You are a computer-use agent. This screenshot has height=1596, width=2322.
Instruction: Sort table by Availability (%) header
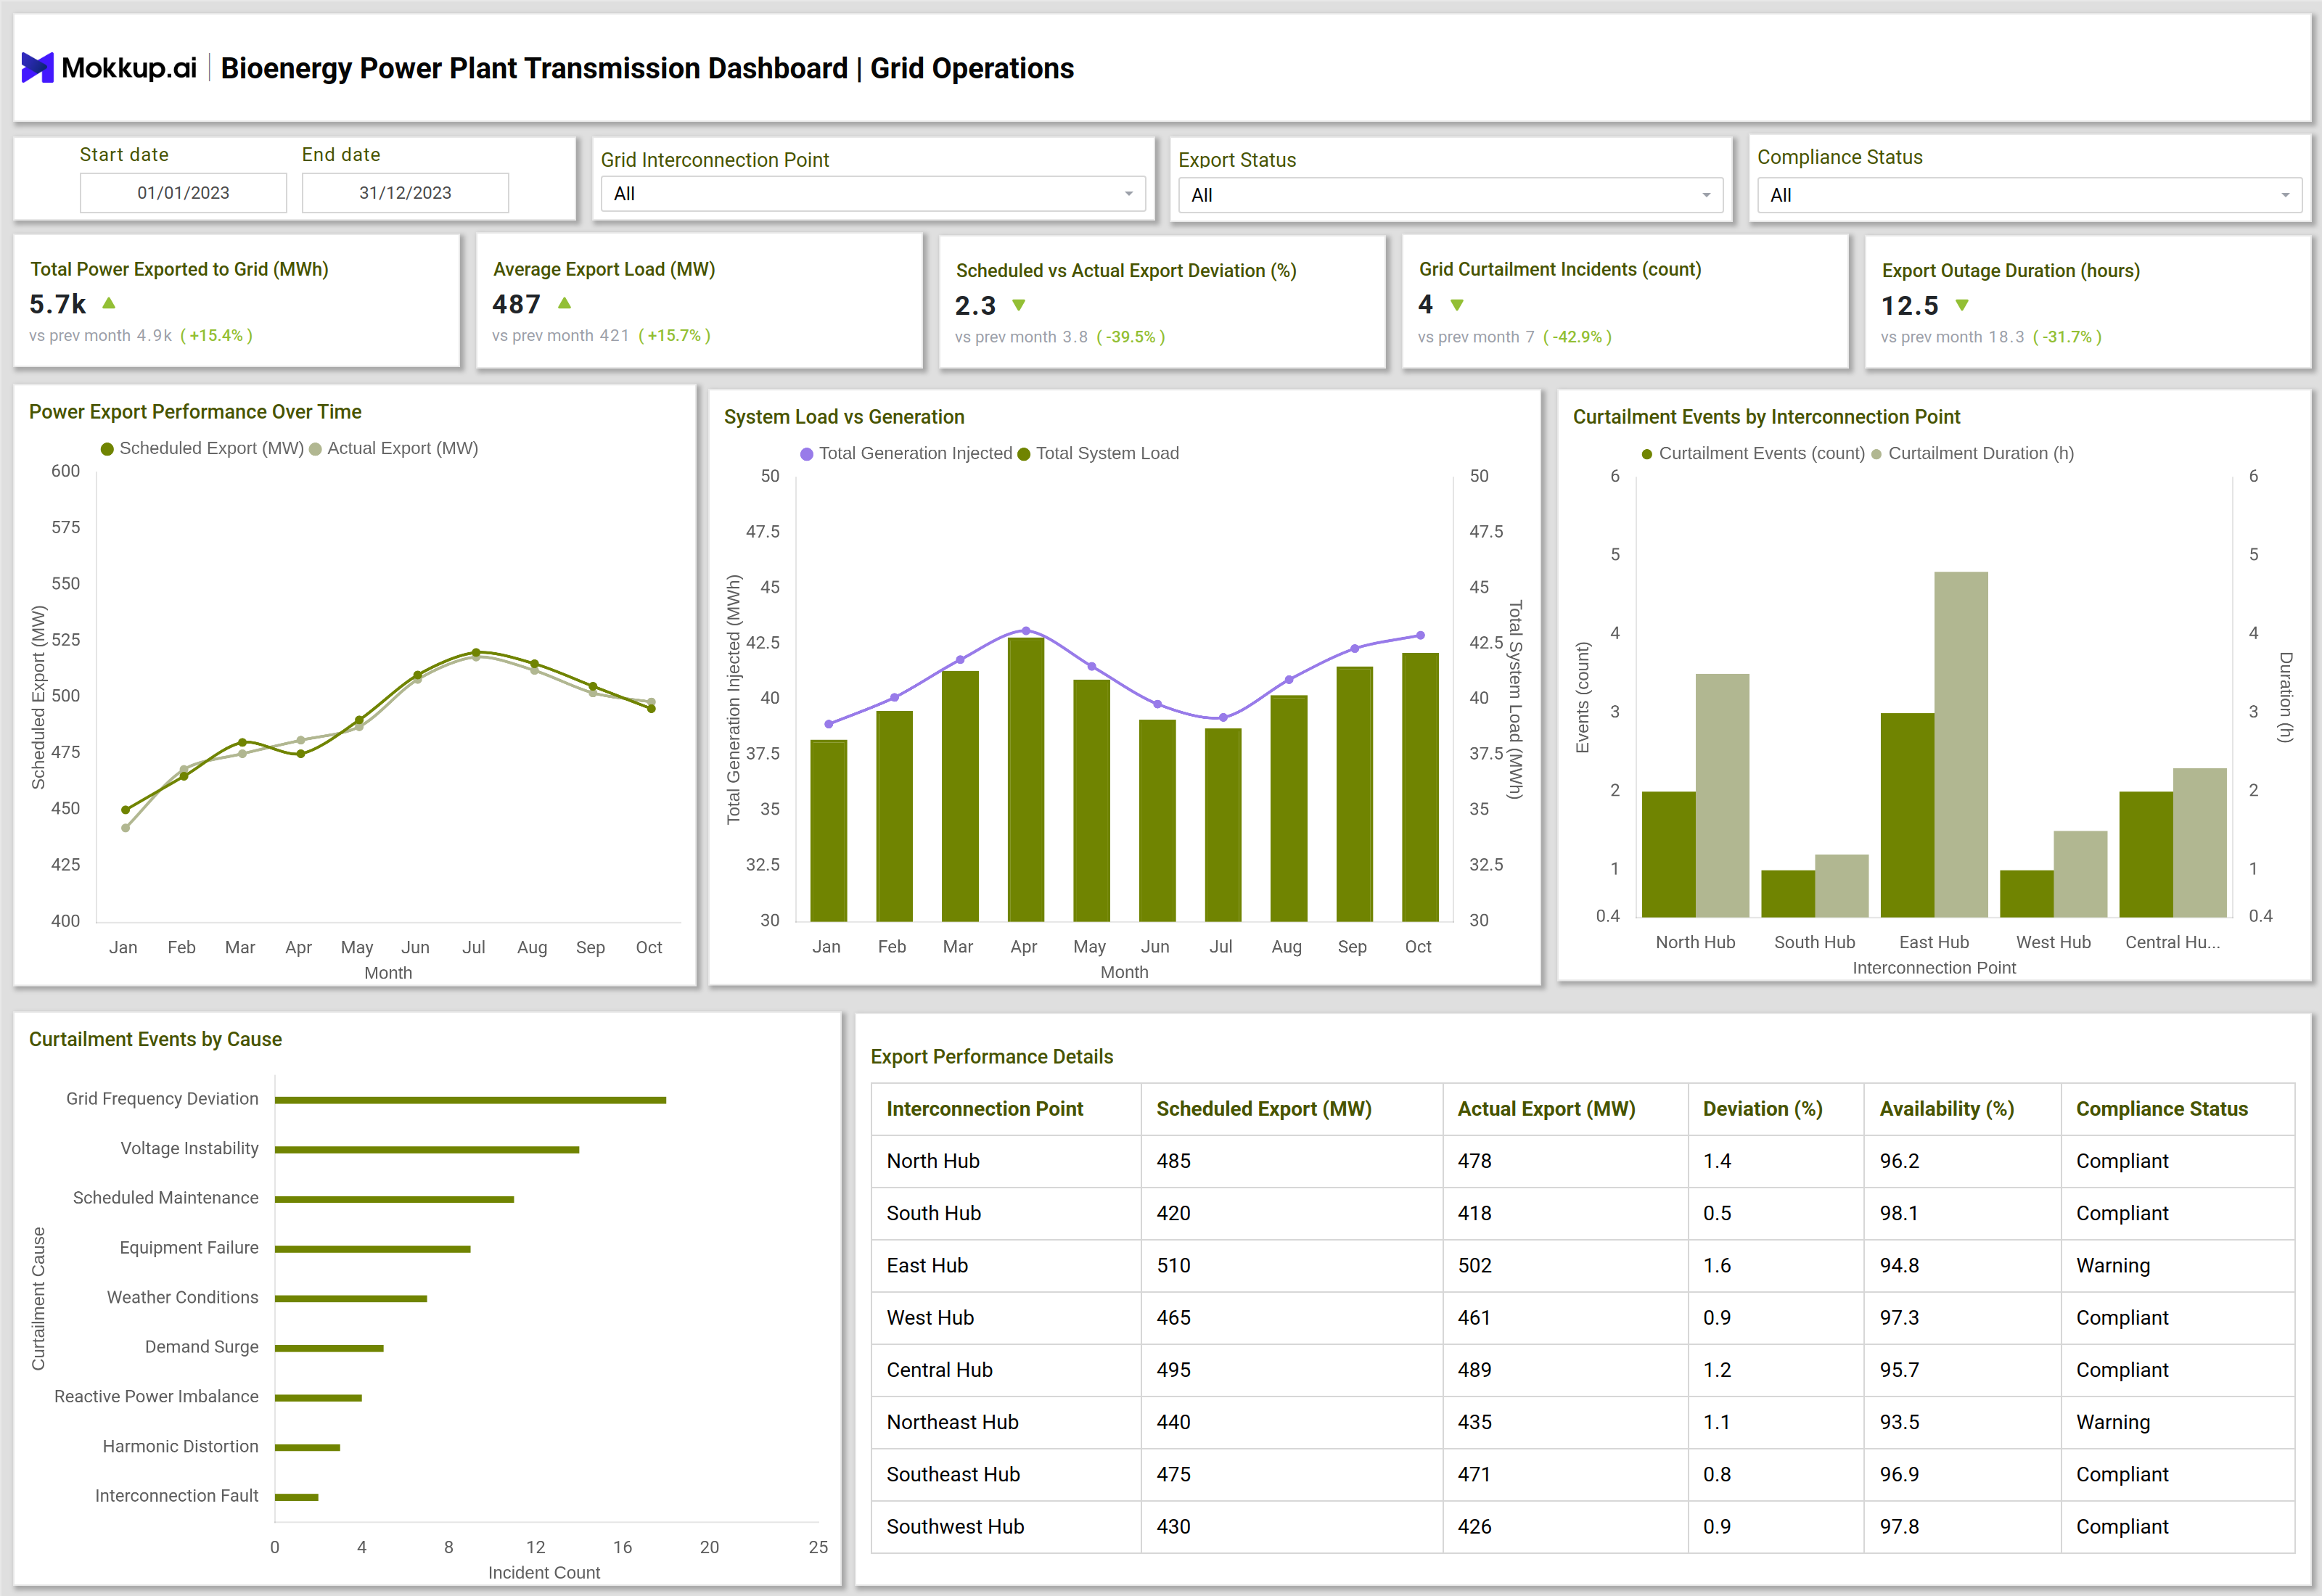point(1946,1108)
